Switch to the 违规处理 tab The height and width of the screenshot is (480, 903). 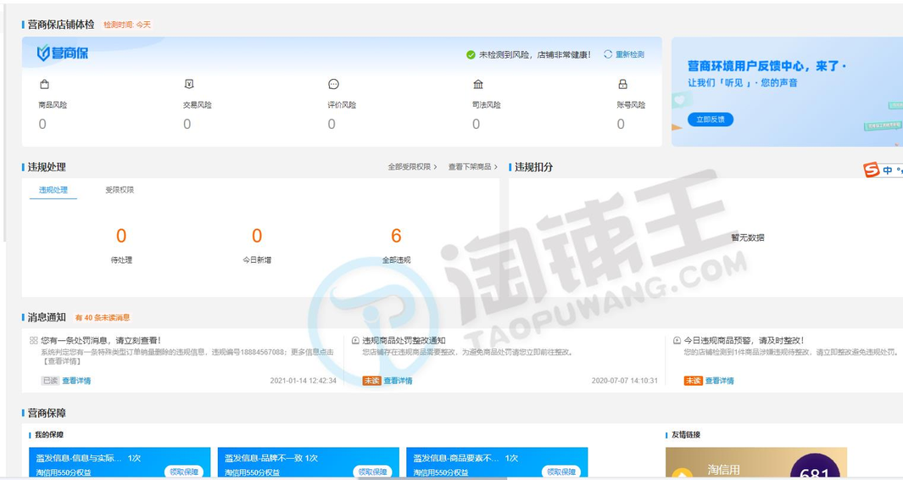(x=53, y=190)
